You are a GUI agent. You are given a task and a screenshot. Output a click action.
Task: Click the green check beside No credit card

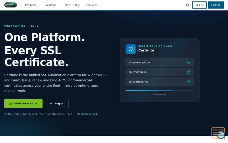pyautogui.click(x=6, y=114)
